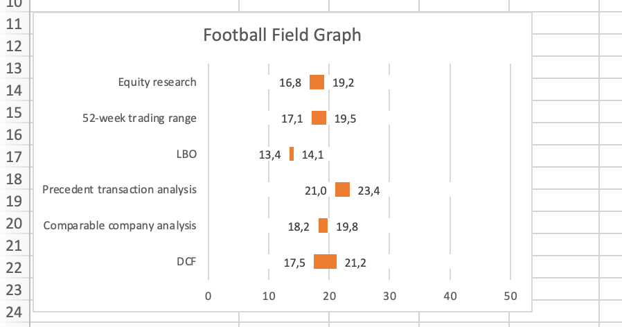Select the horizontal axis value 50
Image resolution: width=622 pixels, height=327 pixels.
coord(510,296)
